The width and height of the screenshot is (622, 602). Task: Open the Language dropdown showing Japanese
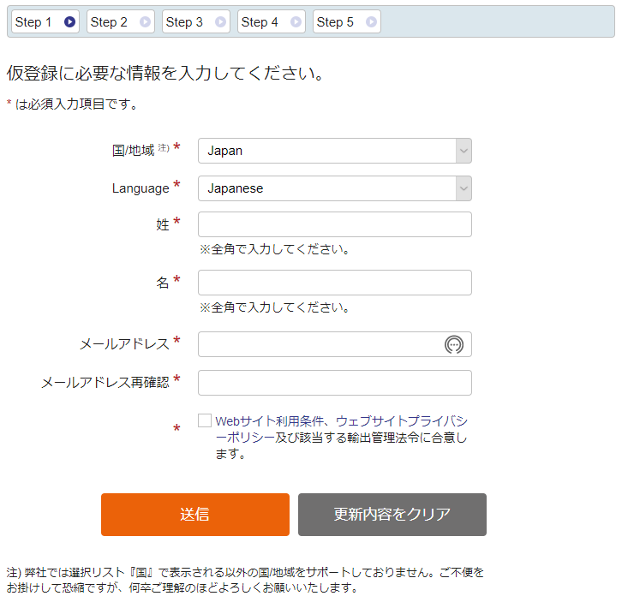tap(335, 188)
